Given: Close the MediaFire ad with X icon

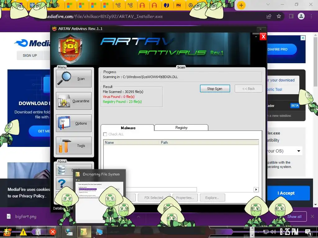Looking at the screenshot, I should [x=303, y=38].
